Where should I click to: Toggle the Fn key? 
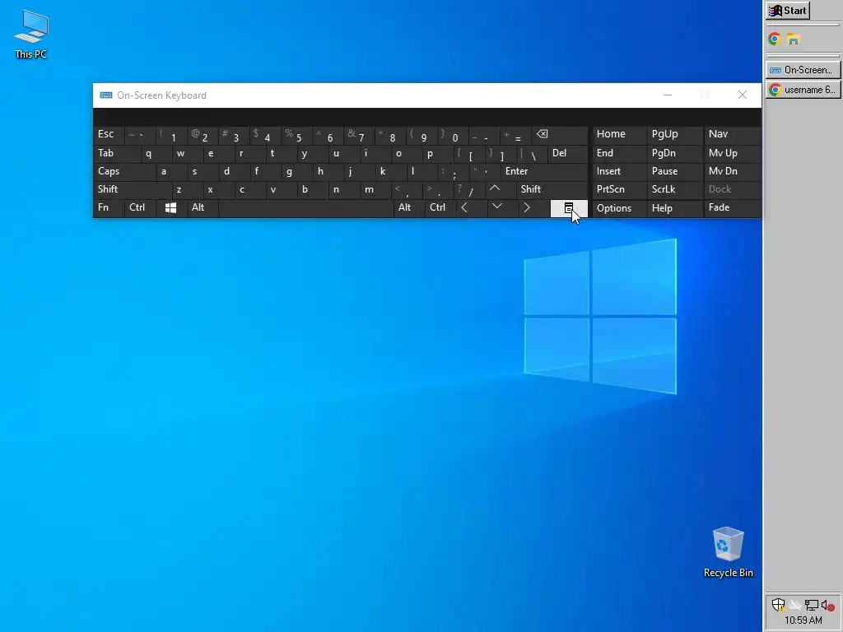click(109, 208)
